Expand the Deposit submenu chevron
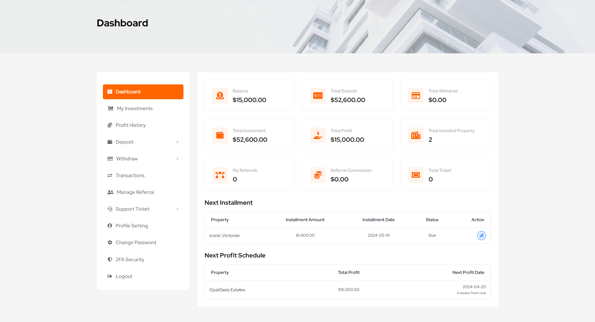The image size is (595, 322). pos(177,142)
